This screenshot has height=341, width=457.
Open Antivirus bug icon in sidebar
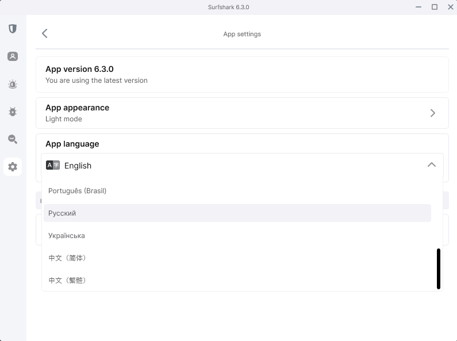tap(13, 112)
